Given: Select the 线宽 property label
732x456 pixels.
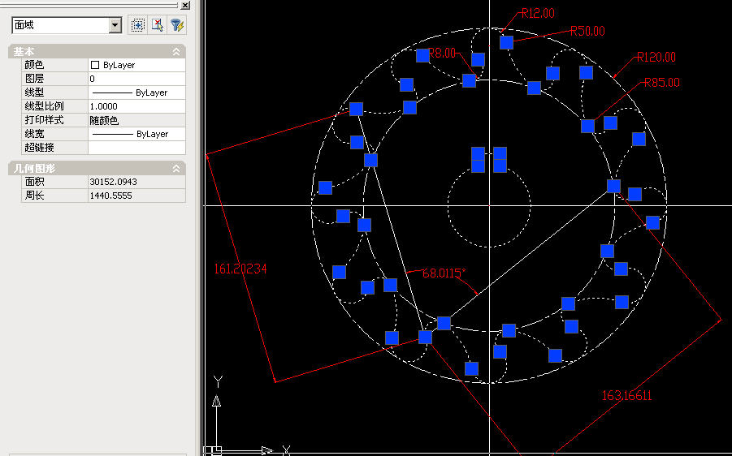Looking at the screenshot, I should point(35,134).
